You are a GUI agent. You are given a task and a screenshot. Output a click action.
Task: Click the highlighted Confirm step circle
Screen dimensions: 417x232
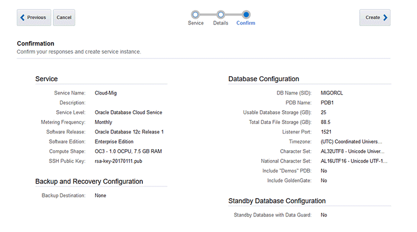246,14
